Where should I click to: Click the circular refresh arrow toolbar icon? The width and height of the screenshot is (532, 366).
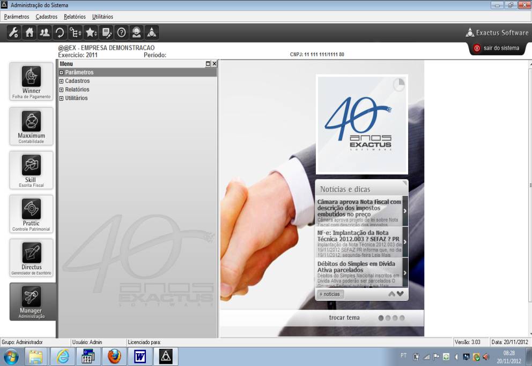(x=60, y=33)
